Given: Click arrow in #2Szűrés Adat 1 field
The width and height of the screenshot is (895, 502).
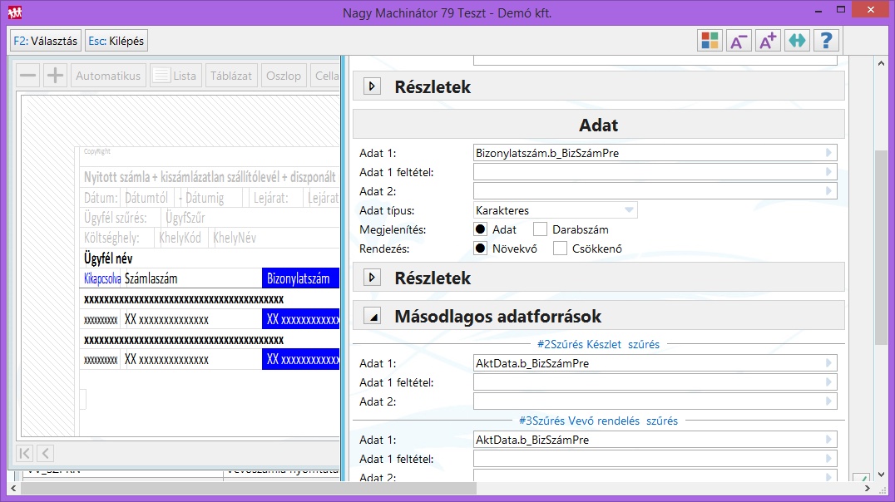Looking at the screenshot, I should 828,363.
